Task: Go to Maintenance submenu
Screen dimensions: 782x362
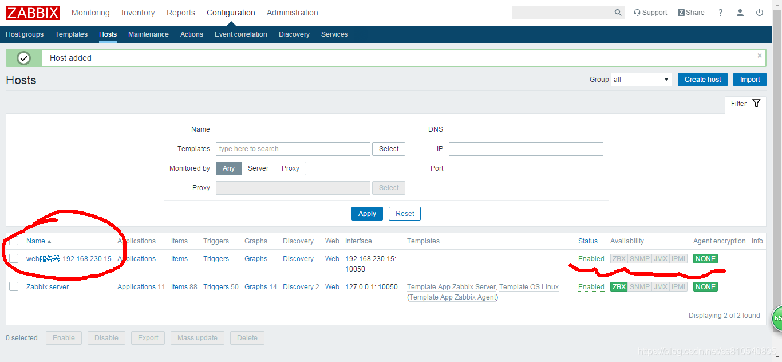Action: [x=148, y=34]
